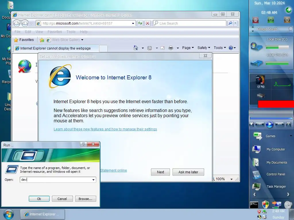This screenshot has width=294, height=220.
Task: Click the IE Forward navigation arrow
Action: (25, 23)
